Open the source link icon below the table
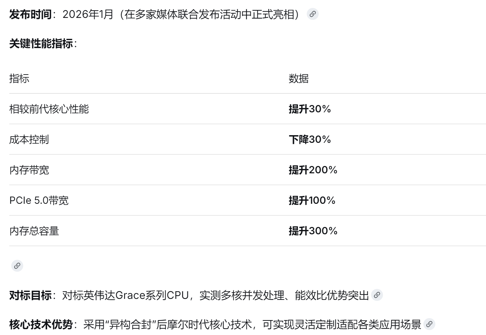This screenshot has height=335, width=486. tap(17, 266)
